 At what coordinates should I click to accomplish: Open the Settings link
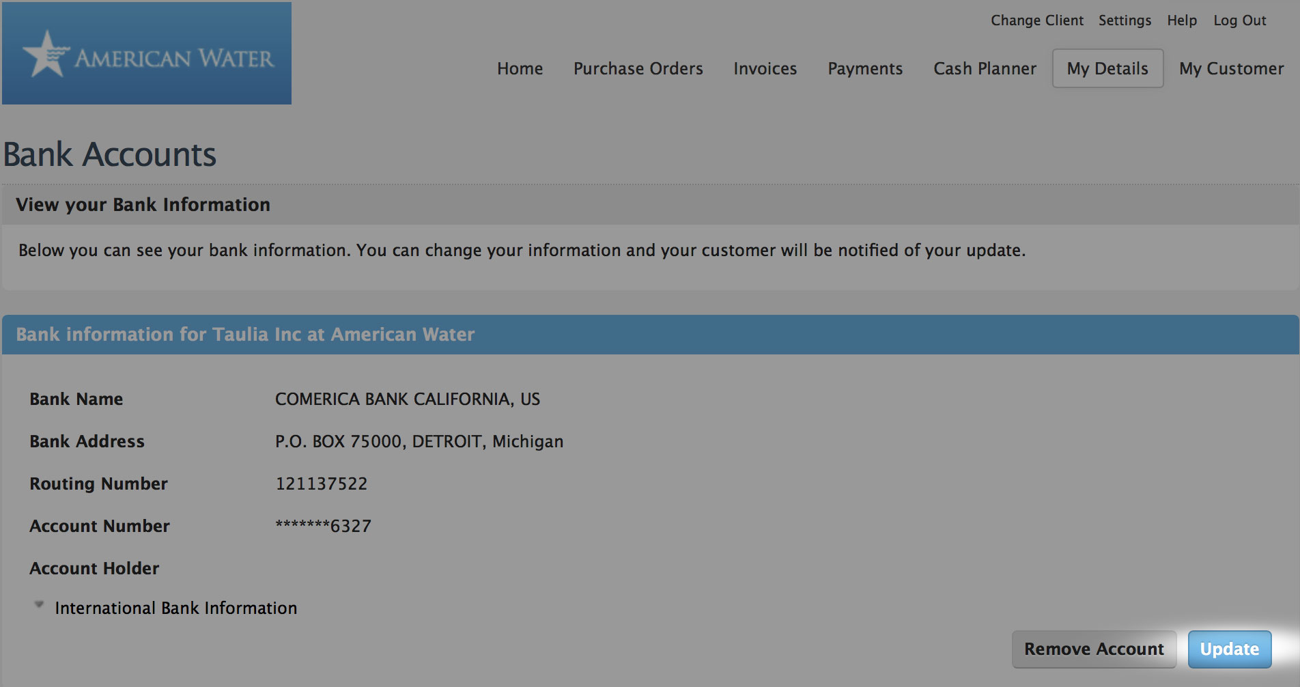pos(1125,20)
